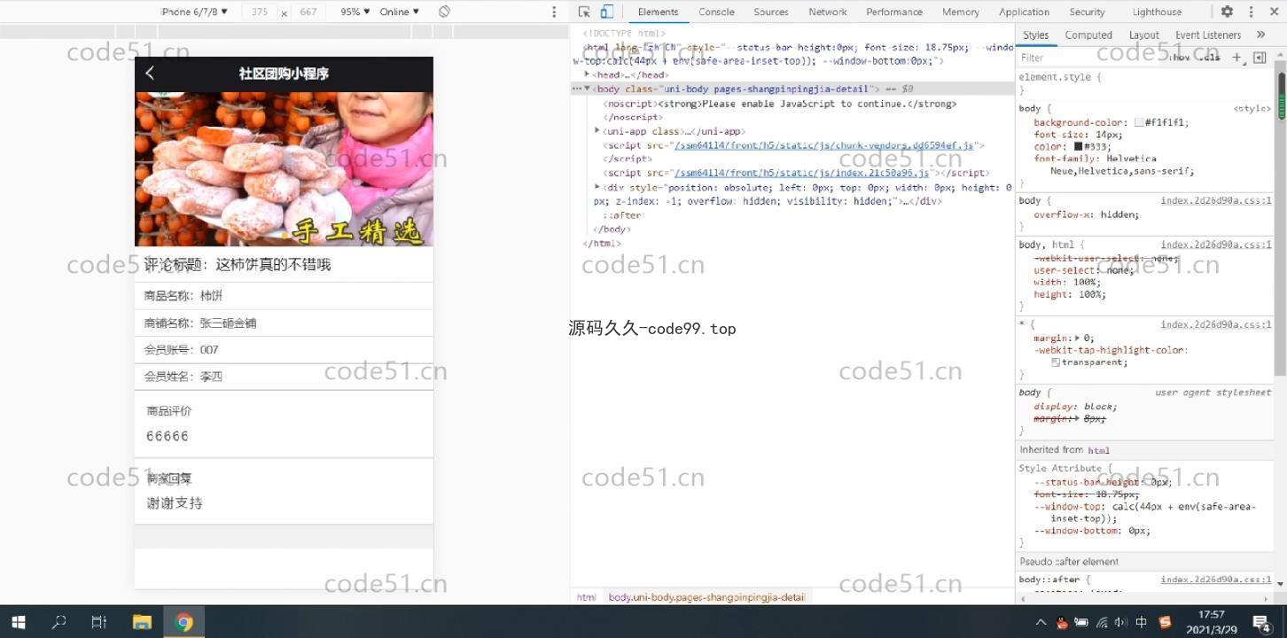Open the Performance tab

tap(893, 12)
